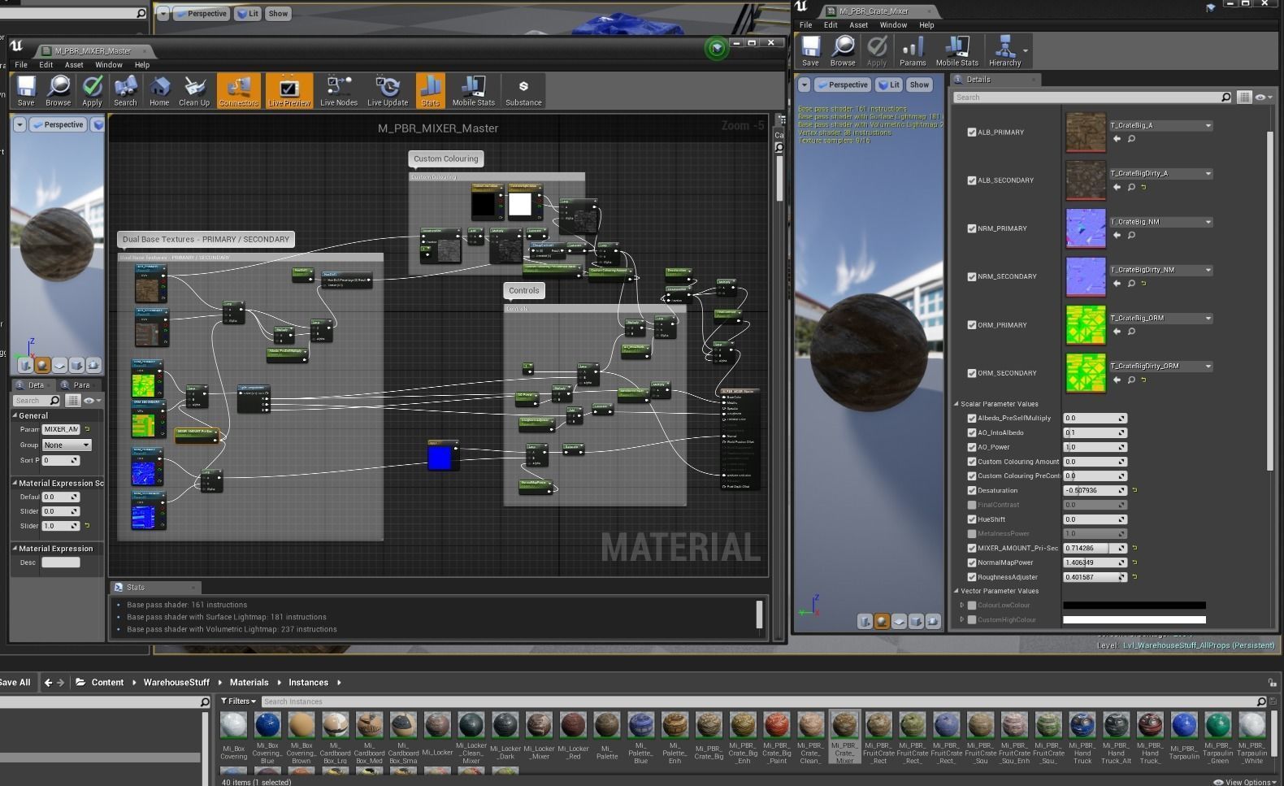1284x786 pixels.
Task: Click Materials in the content browser breadcrumb
Action: pos(249,683)
